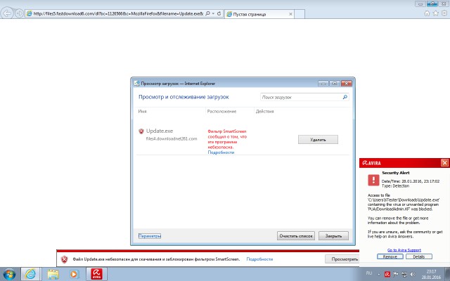Image resolution: width=450 pixels, height=281 pixels.
Task: Open Windows Explorer folder in taskbar
Action: pyautogui.click(x=53, y=274)
